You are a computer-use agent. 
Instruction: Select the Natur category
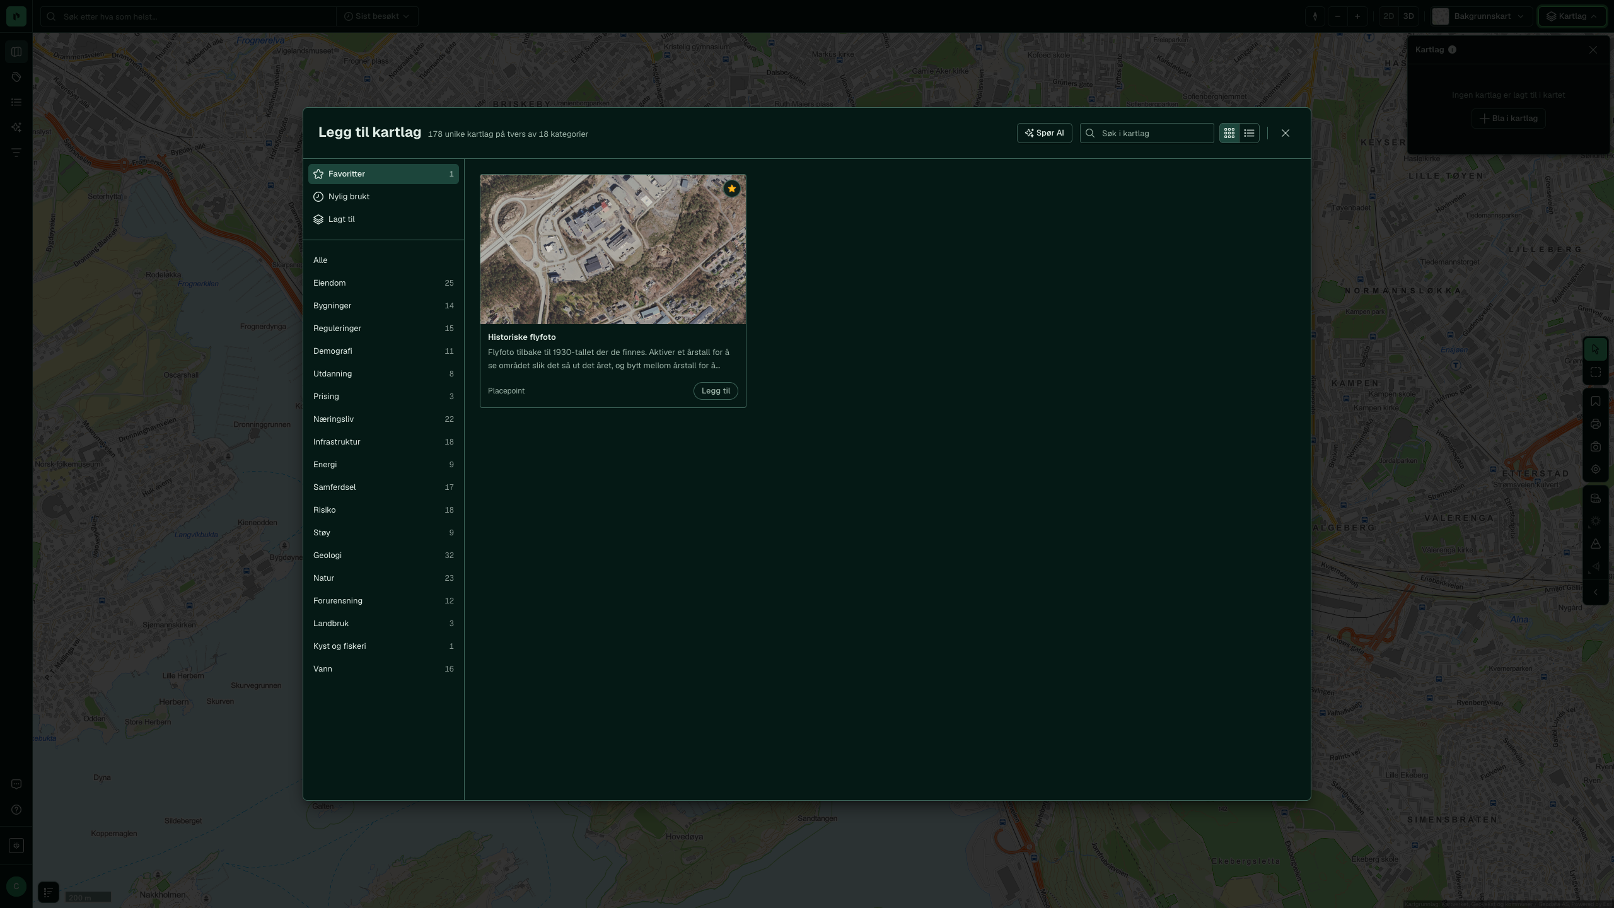tap(383, 578)
